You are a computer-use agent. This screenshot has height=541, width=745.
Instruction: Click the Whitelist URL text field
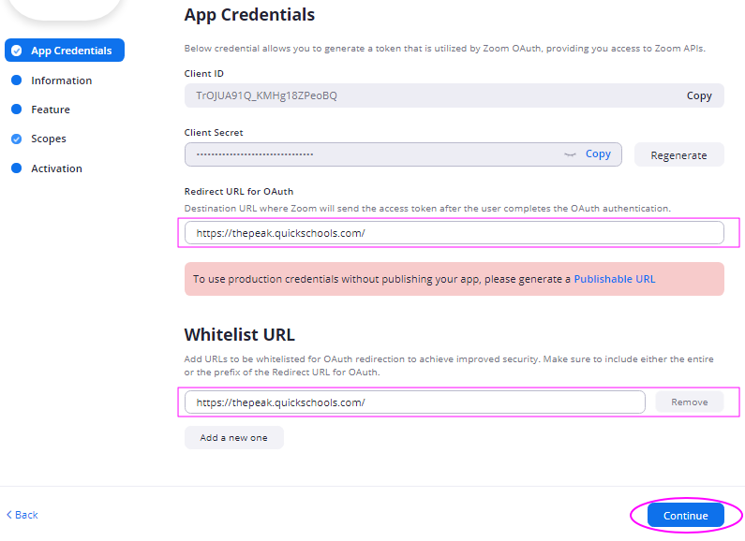point(414,402)
